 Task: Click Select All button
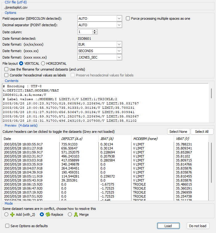tap(202, 132)
